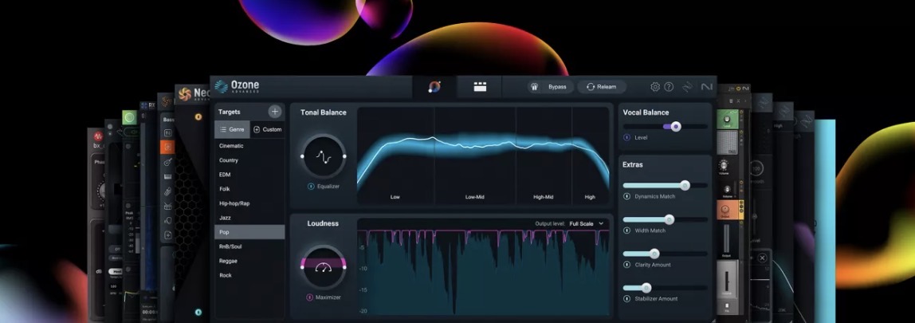Viewport: 915px width, 323px height.
Task: Click the circled X close icon in right background window
Action: coord(762,258)
